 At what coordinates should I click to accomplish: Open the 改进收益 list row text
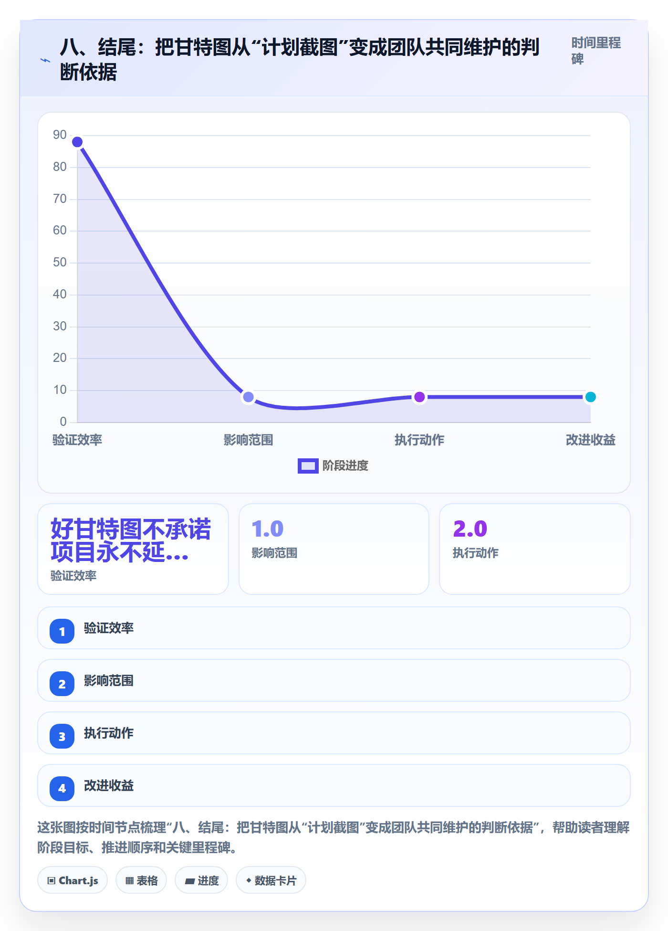[x=109, y=785]
